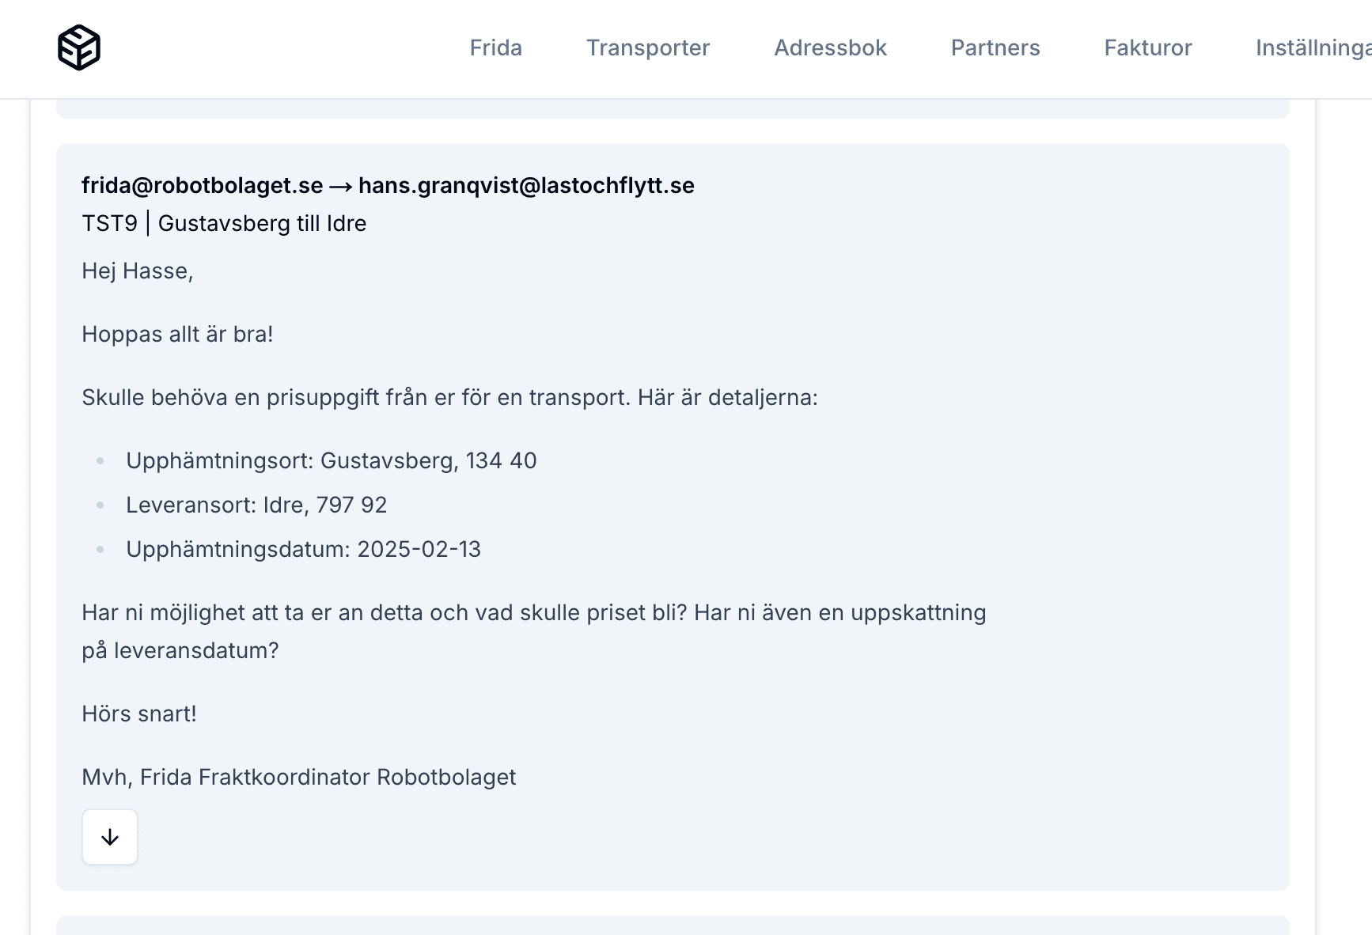Click Hörs snart! line

point(139,714)
